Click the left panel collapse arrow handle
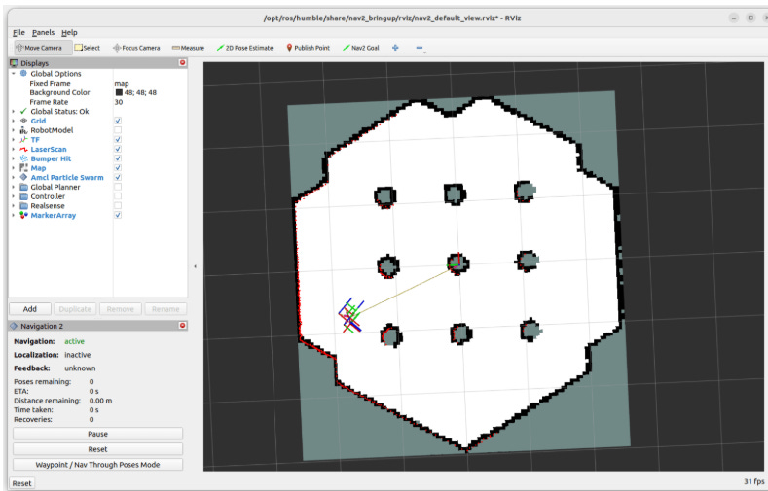The width and height of the screenshot is (768, 491). tap(195, 266)
